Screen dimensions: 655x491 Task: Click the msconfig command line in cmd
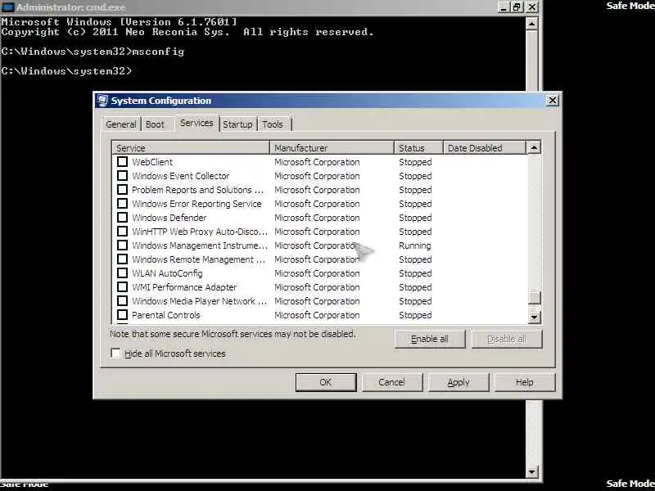pyautogui.click(x=93, y=52)
